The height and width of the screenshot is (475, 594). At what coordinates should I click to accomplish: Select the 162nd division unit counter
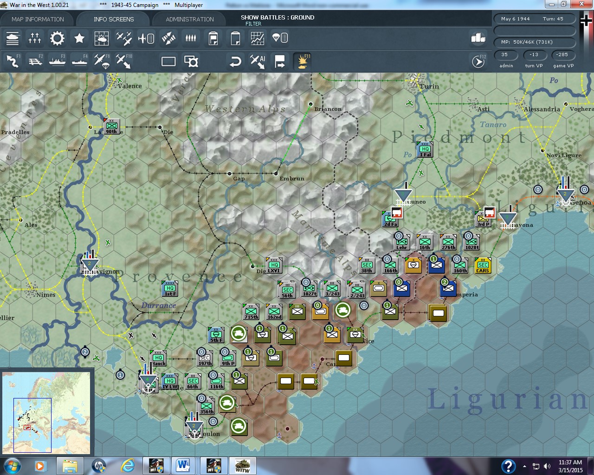coord(274,312)
